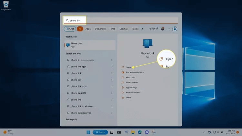The width and height of the screenshot is (242, 136).
Task: Select Pin to taskbar option
Action: pos(132,83)
